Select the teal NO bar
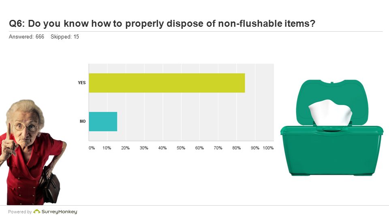The image size is (389, 219). click(103, 121)
